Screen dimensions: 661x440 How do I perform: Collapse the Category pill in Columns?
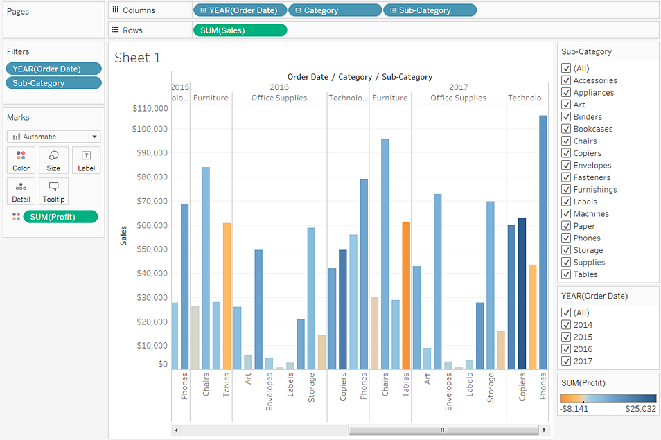297,10
